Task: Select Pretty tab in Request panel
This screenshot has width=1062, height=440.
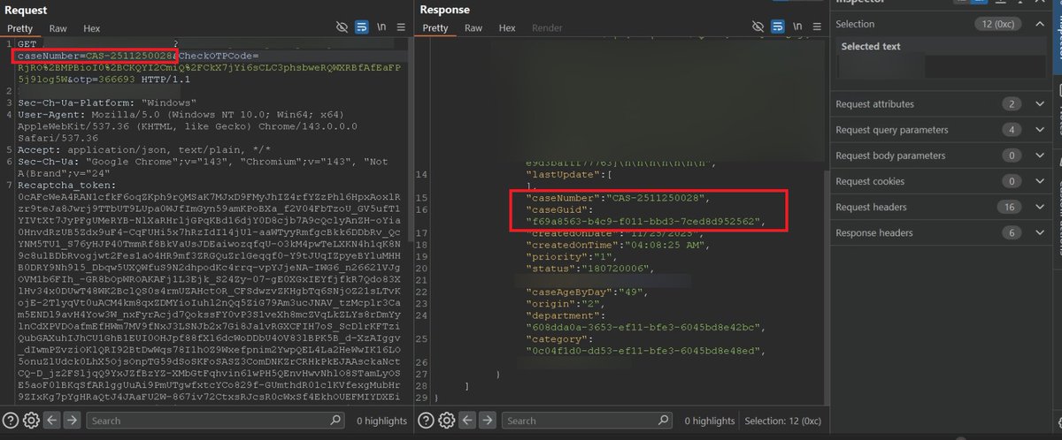Action: (19, 28)
